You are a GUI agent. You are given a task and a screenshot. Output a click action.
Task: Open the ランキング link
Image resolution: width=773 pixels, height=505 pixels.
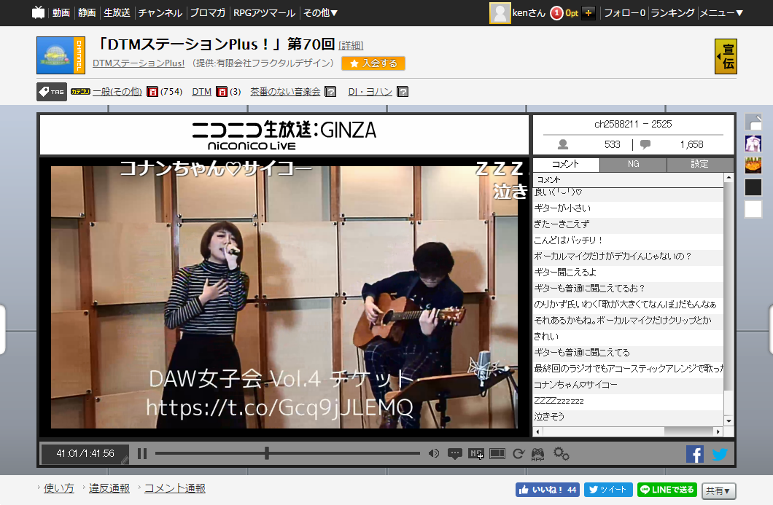coord(672,13)
